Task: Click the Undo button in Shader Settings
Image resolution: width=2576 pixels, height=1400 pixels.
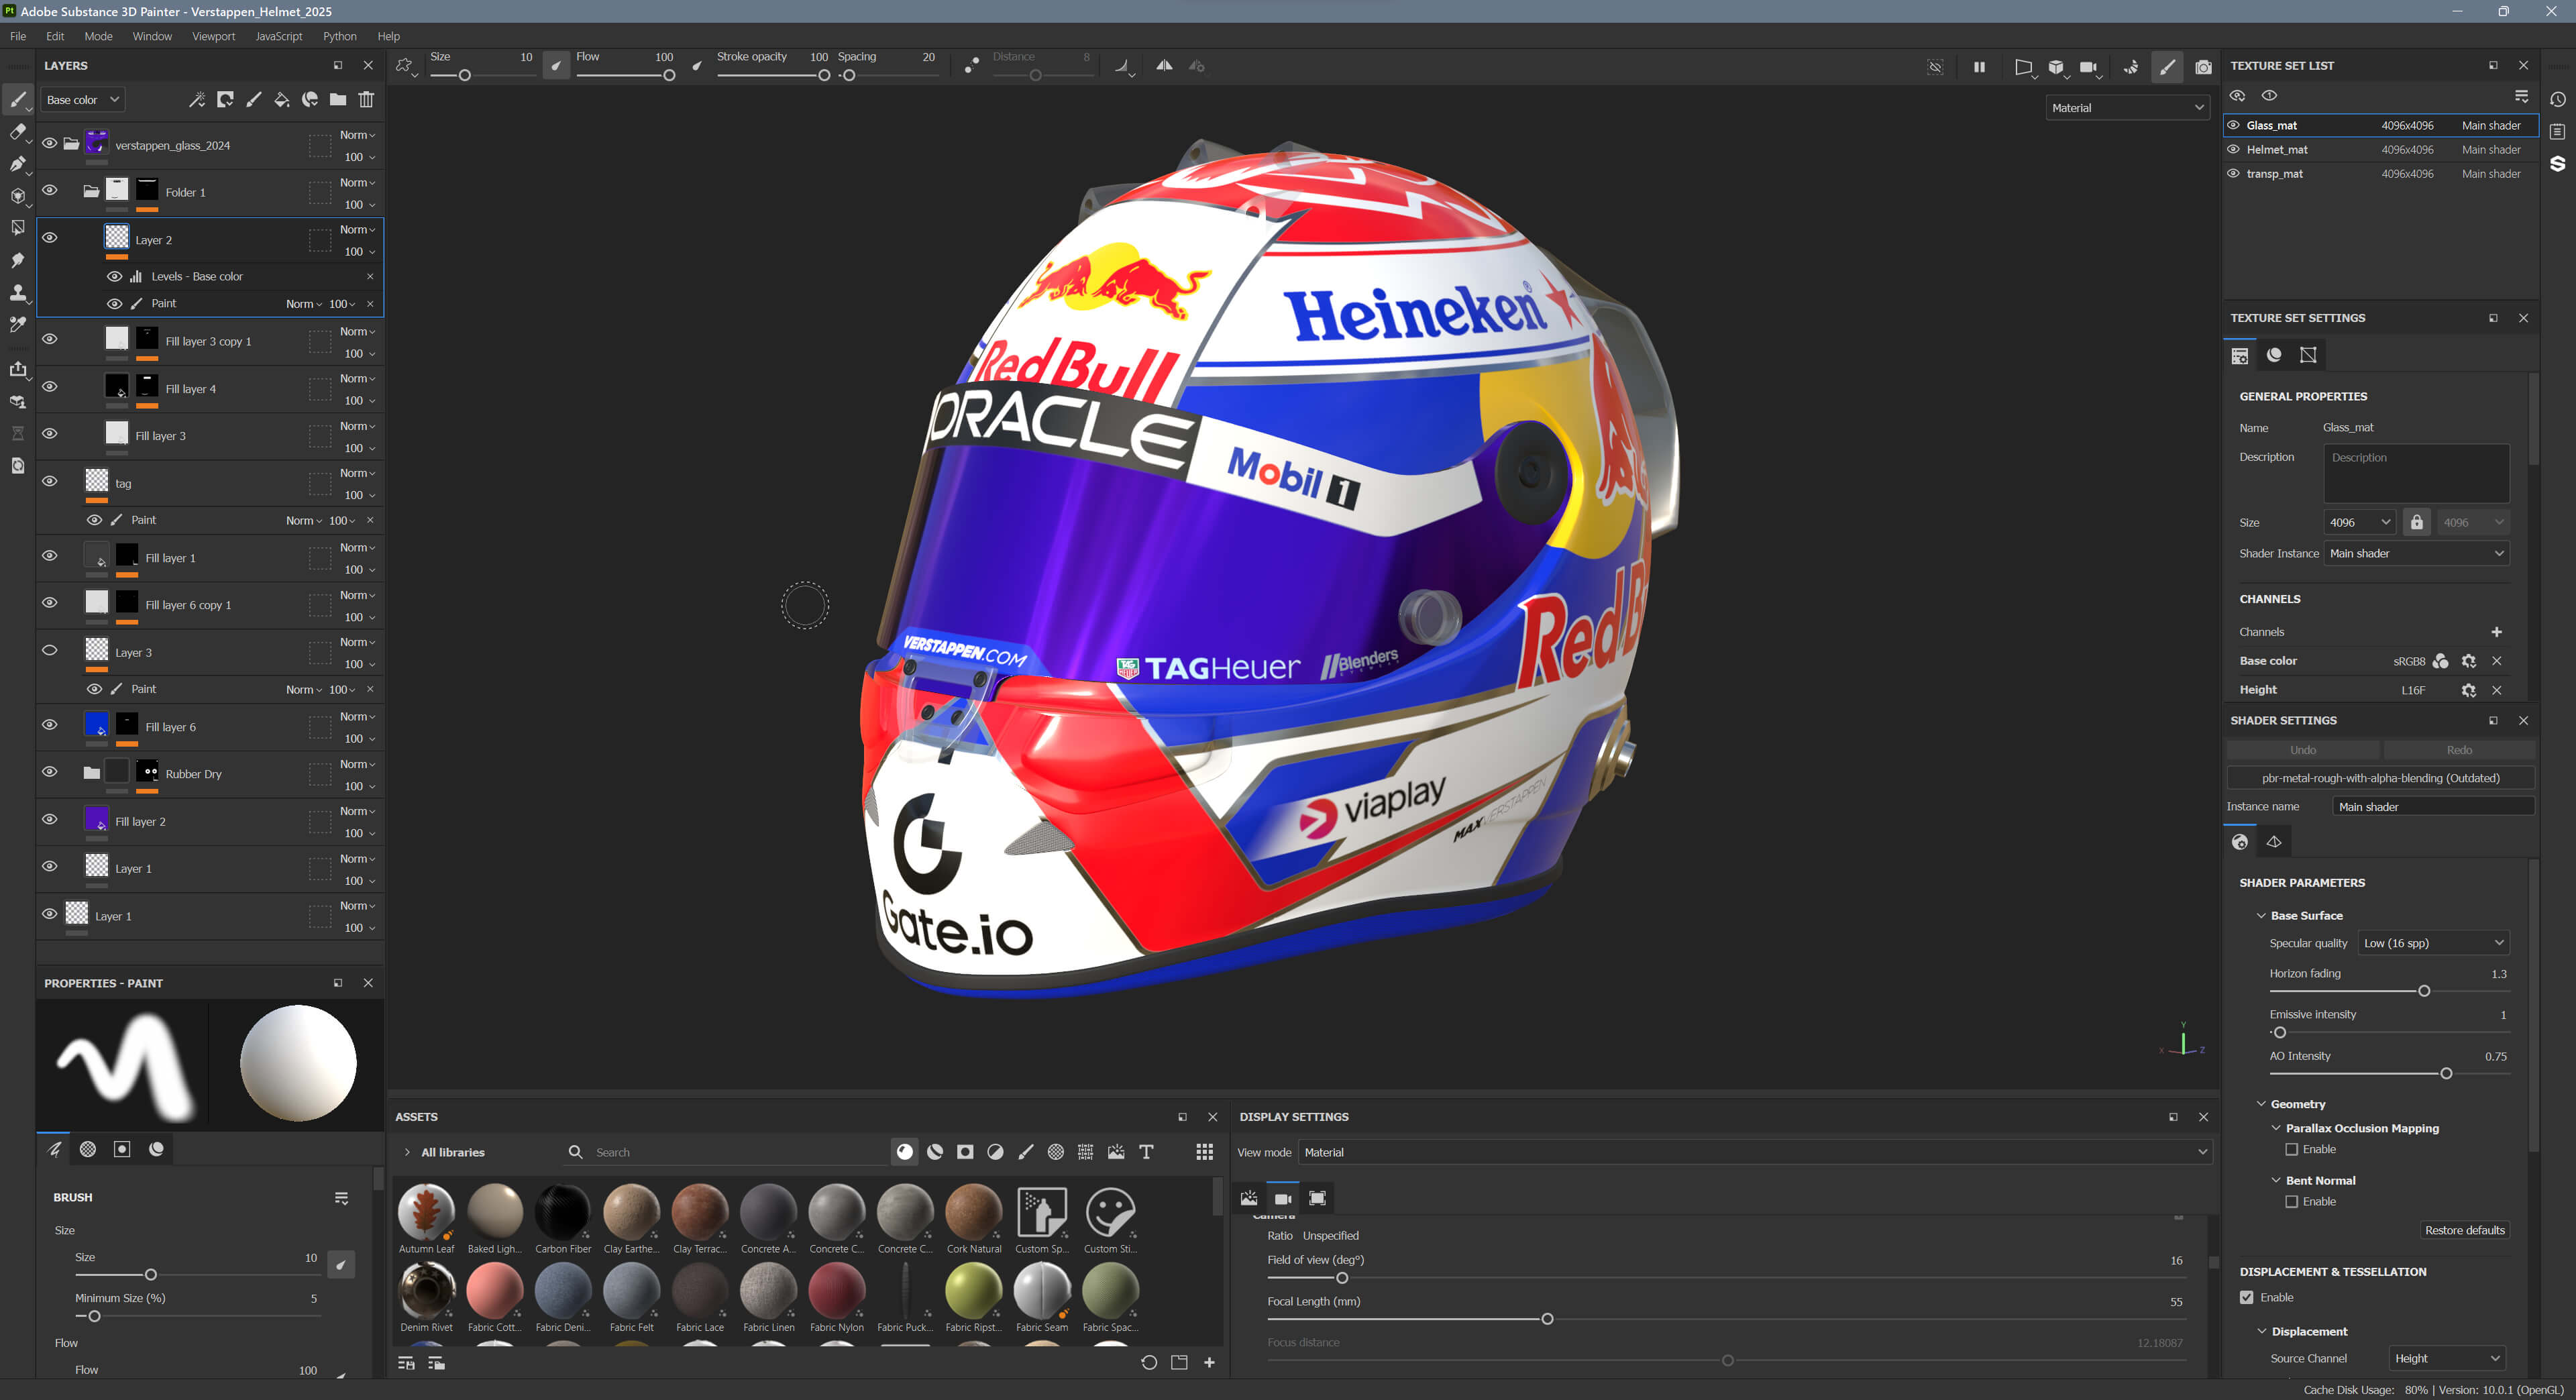Action: [x=2303, y=749]
